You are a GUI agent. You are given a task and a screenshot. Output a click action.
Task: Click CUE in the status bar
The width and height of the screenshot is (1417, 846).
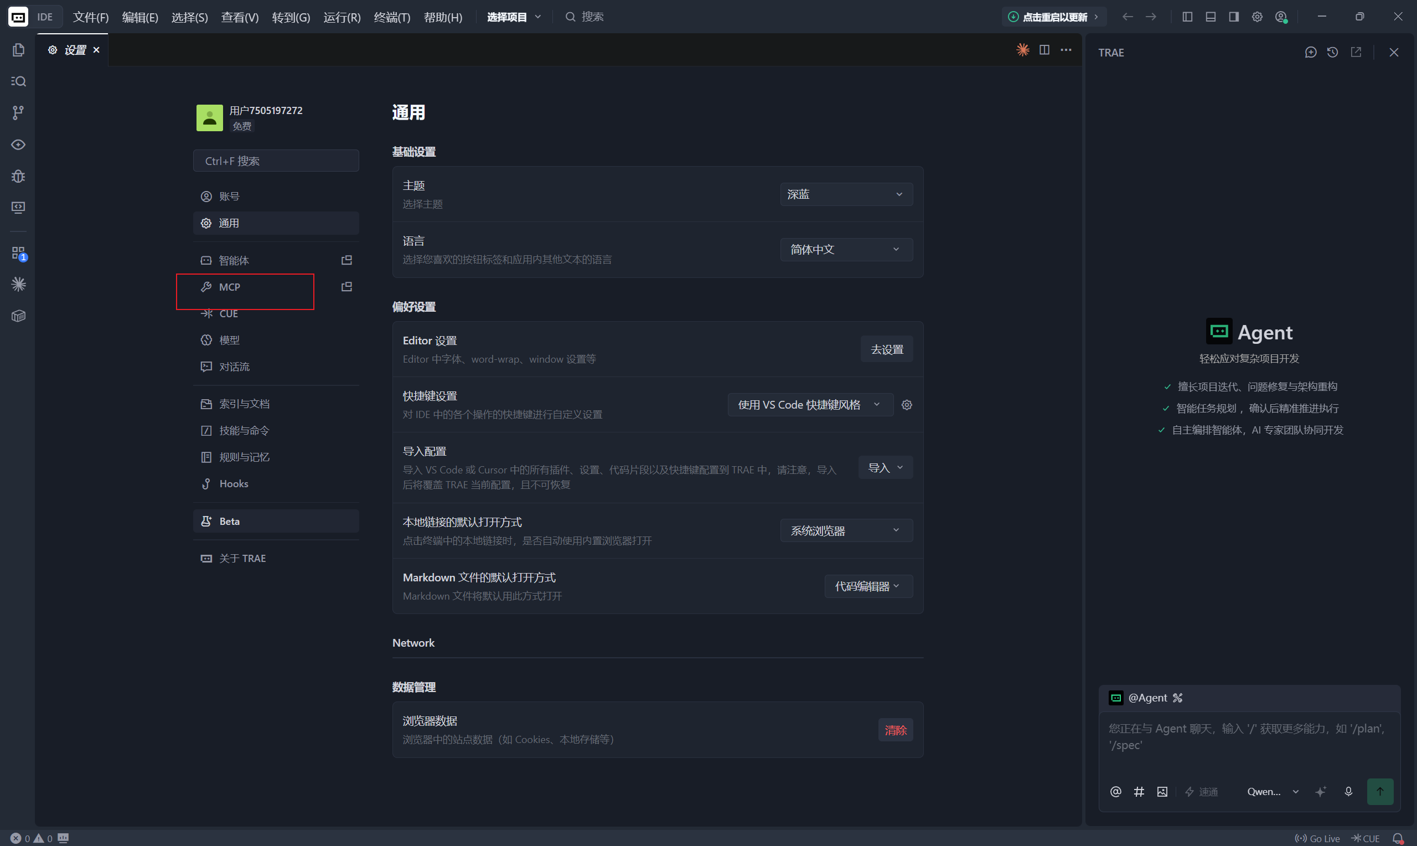pyautogui.click(x=1366, y=838)
